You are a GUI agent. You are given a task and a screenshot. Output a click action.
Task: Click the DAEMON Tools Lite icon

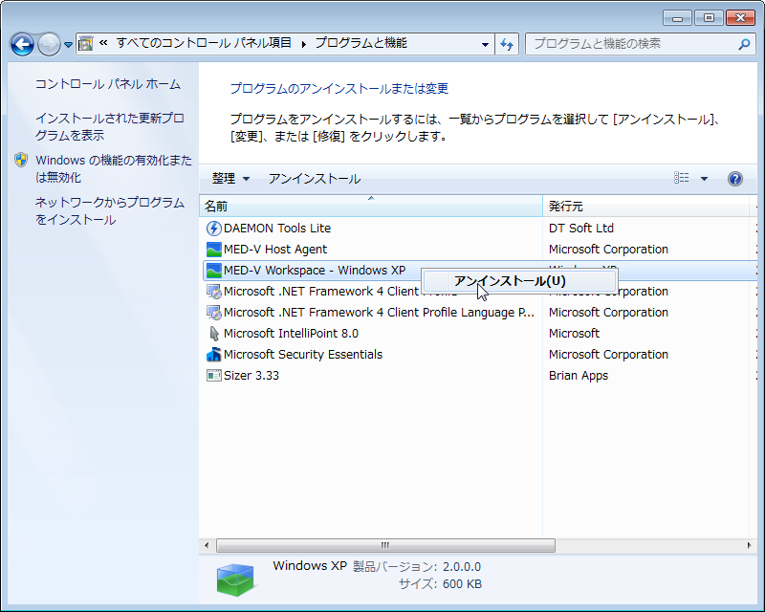pyautogui.click(x=213, y=229)
